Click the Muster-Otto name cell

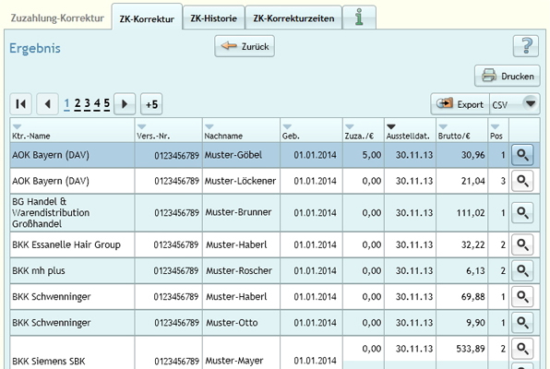click(x=242, y=322)
